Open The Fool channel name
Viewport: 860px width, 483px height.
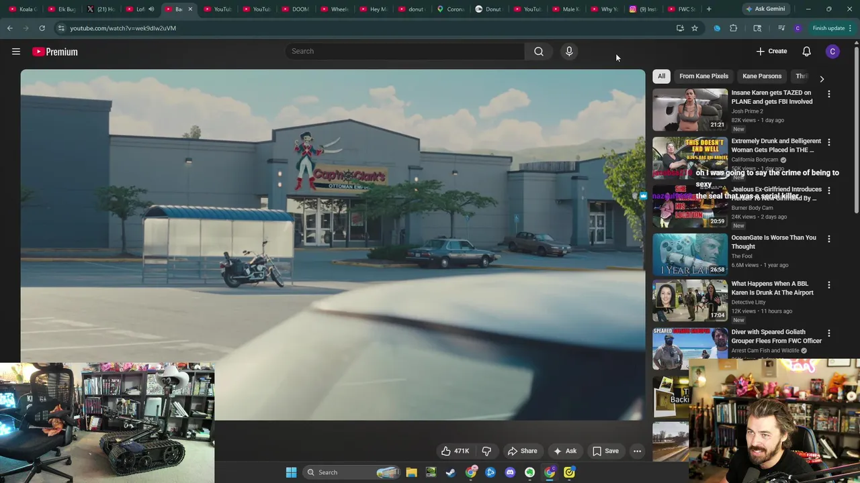tap(742, 256)
